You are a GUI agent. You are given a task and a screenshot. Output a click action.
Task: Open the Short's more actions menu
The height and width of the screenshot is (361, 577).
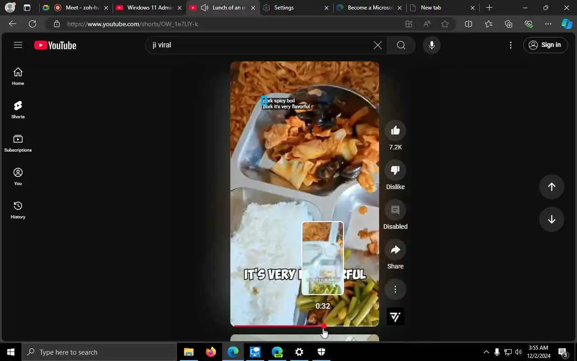point(395,289)
